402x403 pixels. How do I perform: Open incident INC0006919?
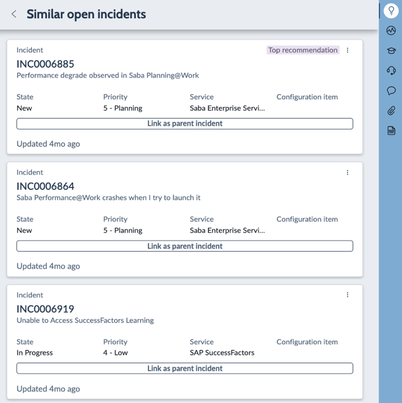click(x=45, y=309)
